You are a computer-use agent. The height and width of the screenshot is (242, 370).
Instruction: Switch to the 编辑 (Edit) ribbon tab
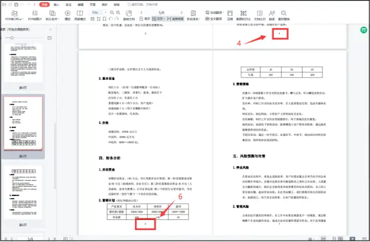point(80,5)
